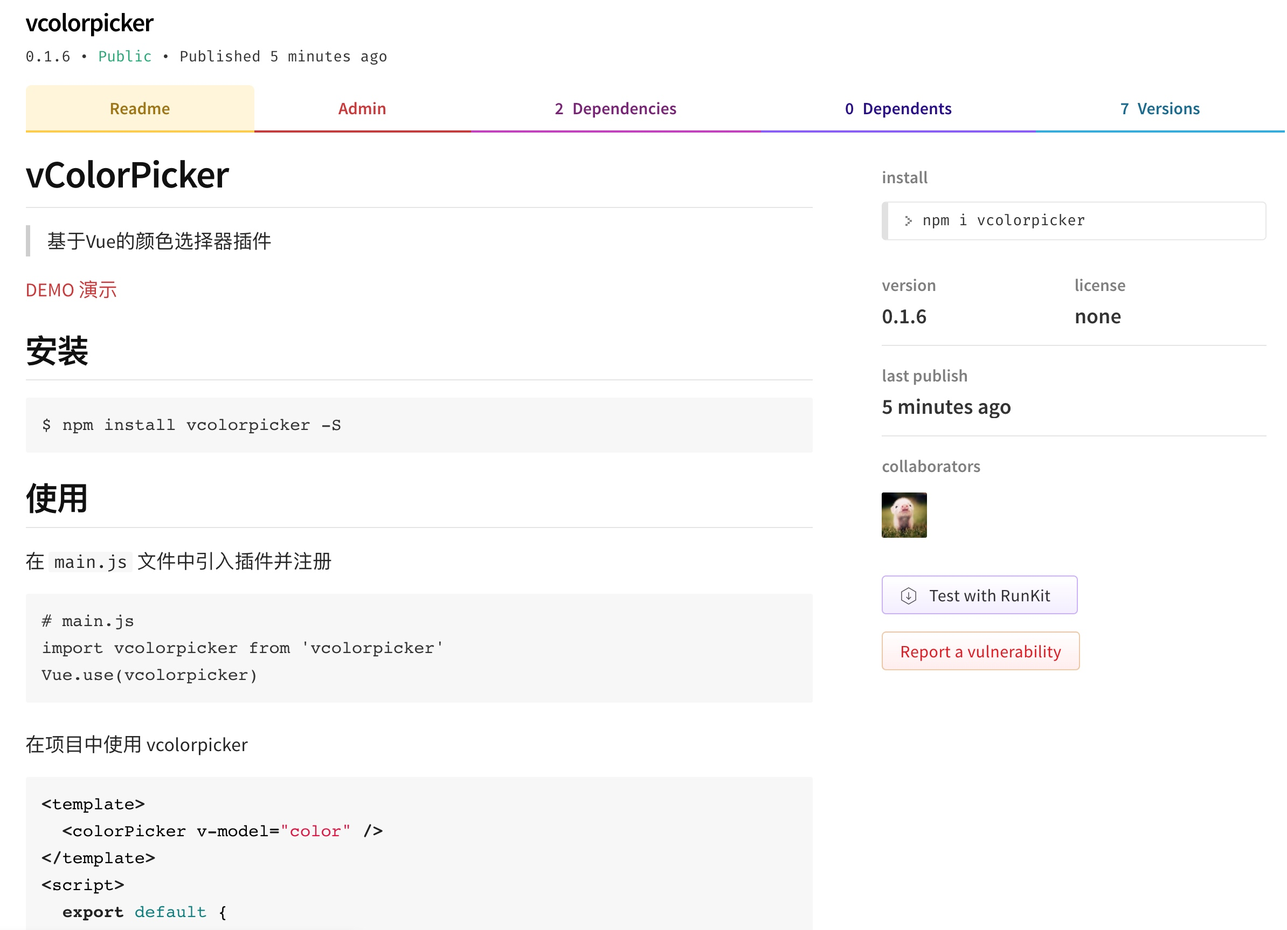Click the Vue.use(vcolorpicker) code line
The width and height of the screenshot is (1287, 930).
(x=149, y=675)
